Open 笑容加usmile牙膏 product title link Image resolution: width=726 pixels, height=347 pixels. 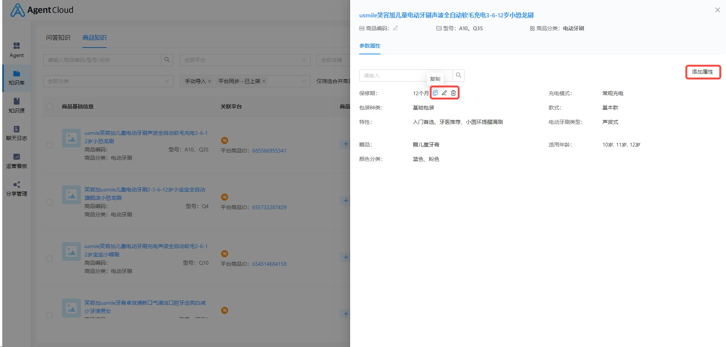(145, 307)
